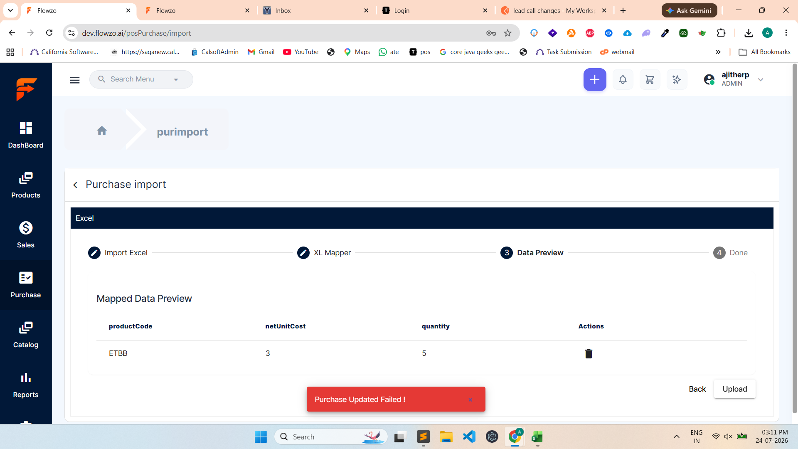Image resolution: width=798 pixels, height=449 pixels.
Task: Click the XL Mapper step pencil icon
Action: coord(303,253)
